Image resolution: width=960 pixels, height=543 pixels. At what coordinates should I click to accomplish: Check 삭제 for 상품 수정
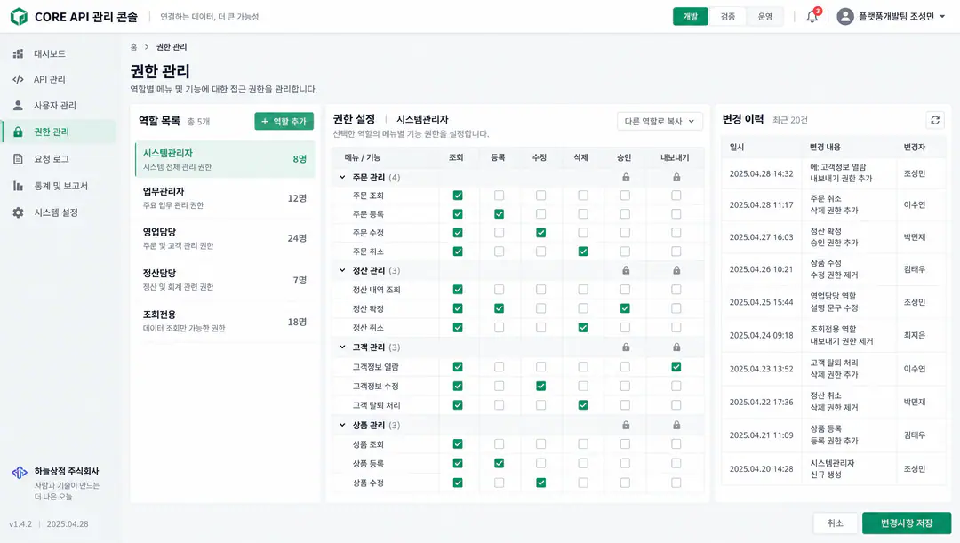pos(583,483)
